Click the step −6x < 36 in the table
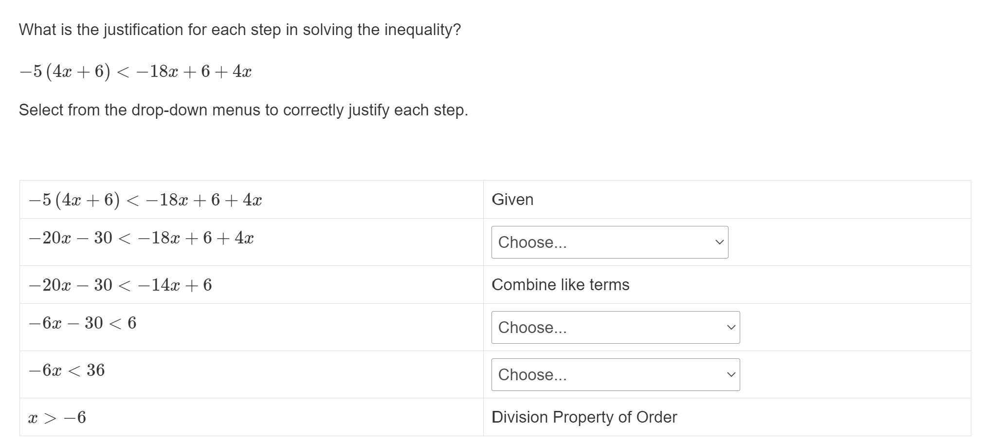The image size is (983, 445). (x=67, y=371)
